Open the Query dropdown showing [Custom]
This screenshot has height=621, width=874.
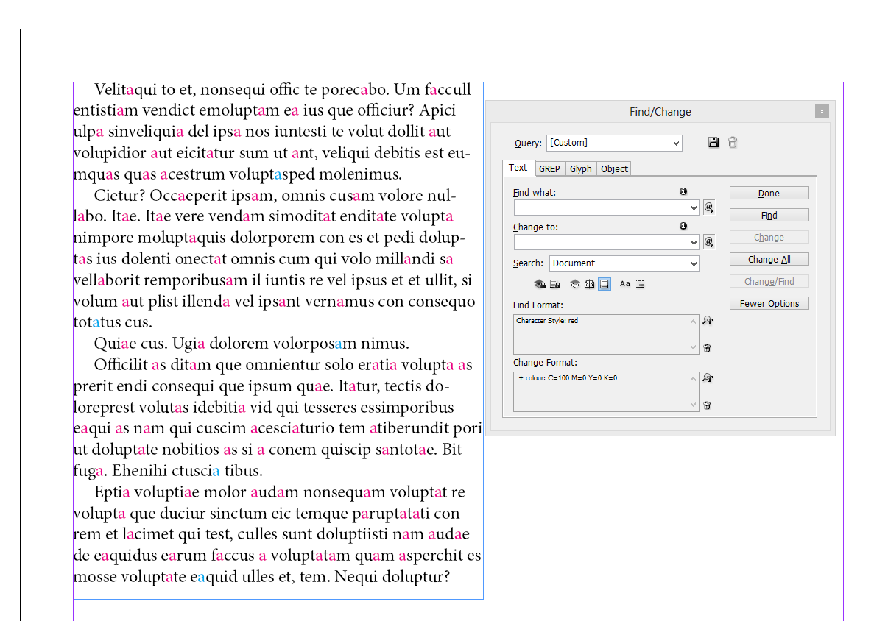coord(614,143)
